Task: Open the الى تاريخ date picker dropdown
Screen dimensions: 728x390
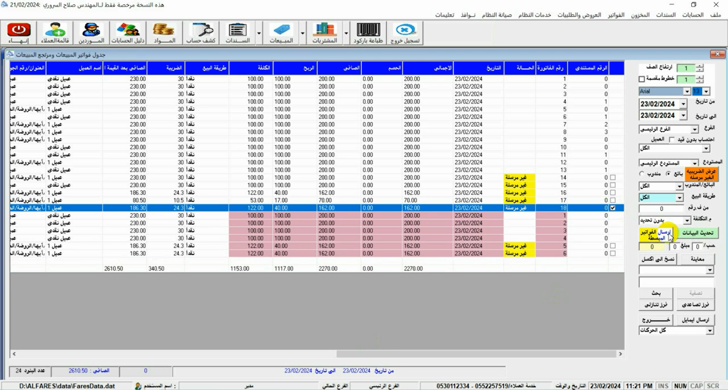Action: (683, 115)
